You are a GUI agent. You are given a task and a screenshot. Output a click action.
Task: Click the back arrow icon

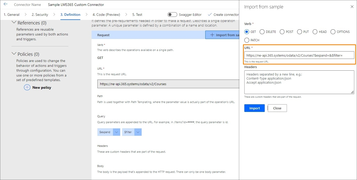click(6, 4)
